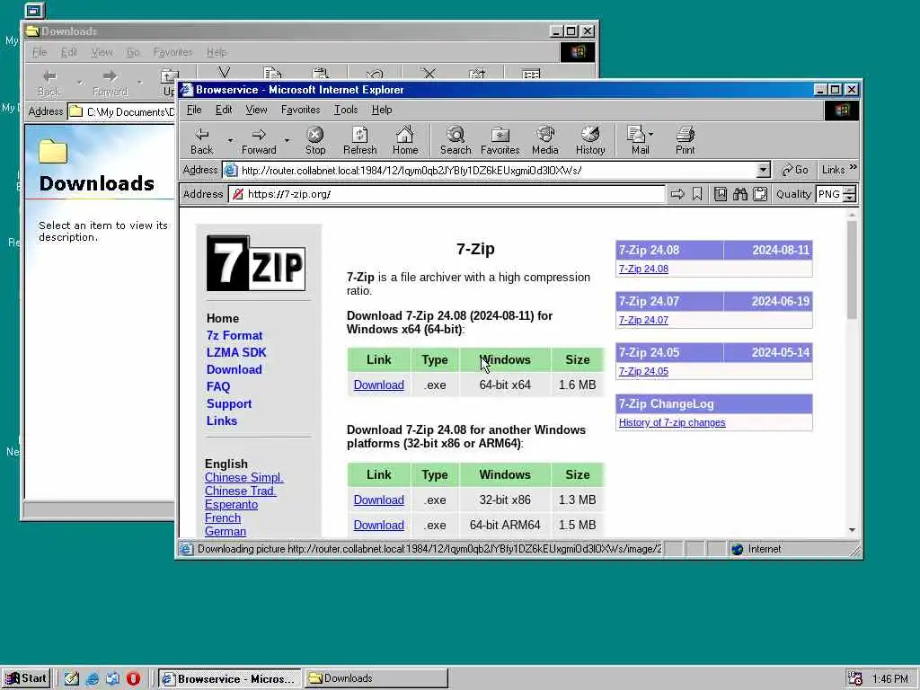Viewport: 920px width, 690px height.
Task: Click the Browservice go arrow icon
Action: [x=677, y=194]
